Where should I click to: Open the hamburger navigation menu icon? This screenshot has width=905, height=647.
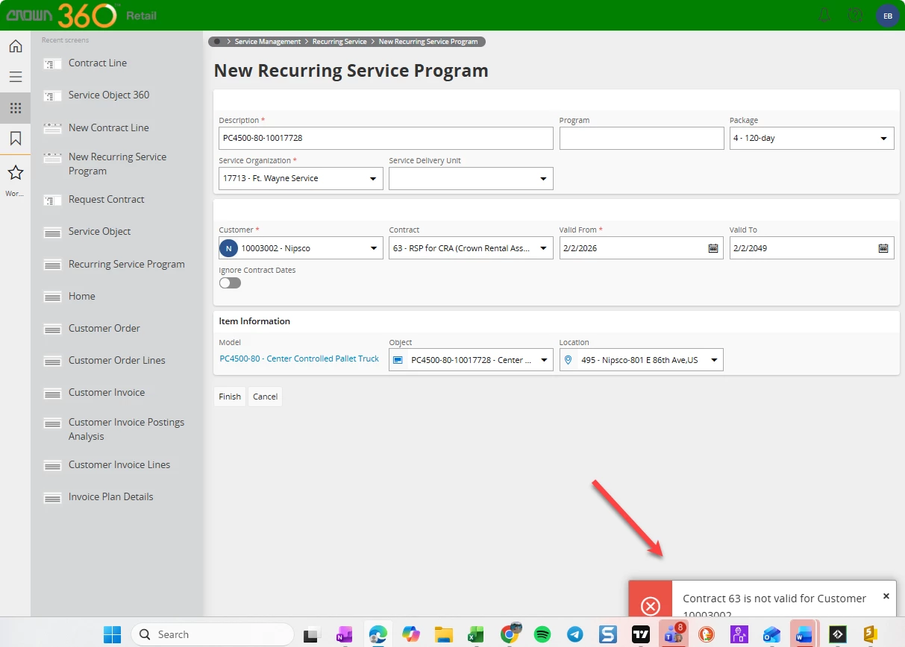coord(15,77)
